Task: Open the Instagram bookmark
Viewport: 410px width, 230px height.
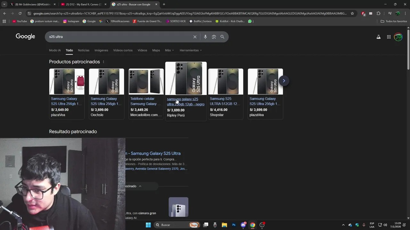Action: [x=71, y=21]
